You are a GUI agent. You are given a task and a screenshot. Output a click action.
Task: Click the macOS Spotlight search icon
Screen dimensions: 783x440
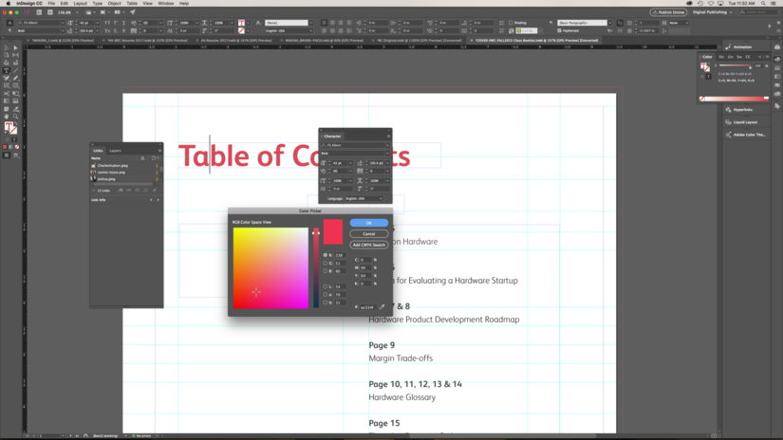(x=763, y=4)
